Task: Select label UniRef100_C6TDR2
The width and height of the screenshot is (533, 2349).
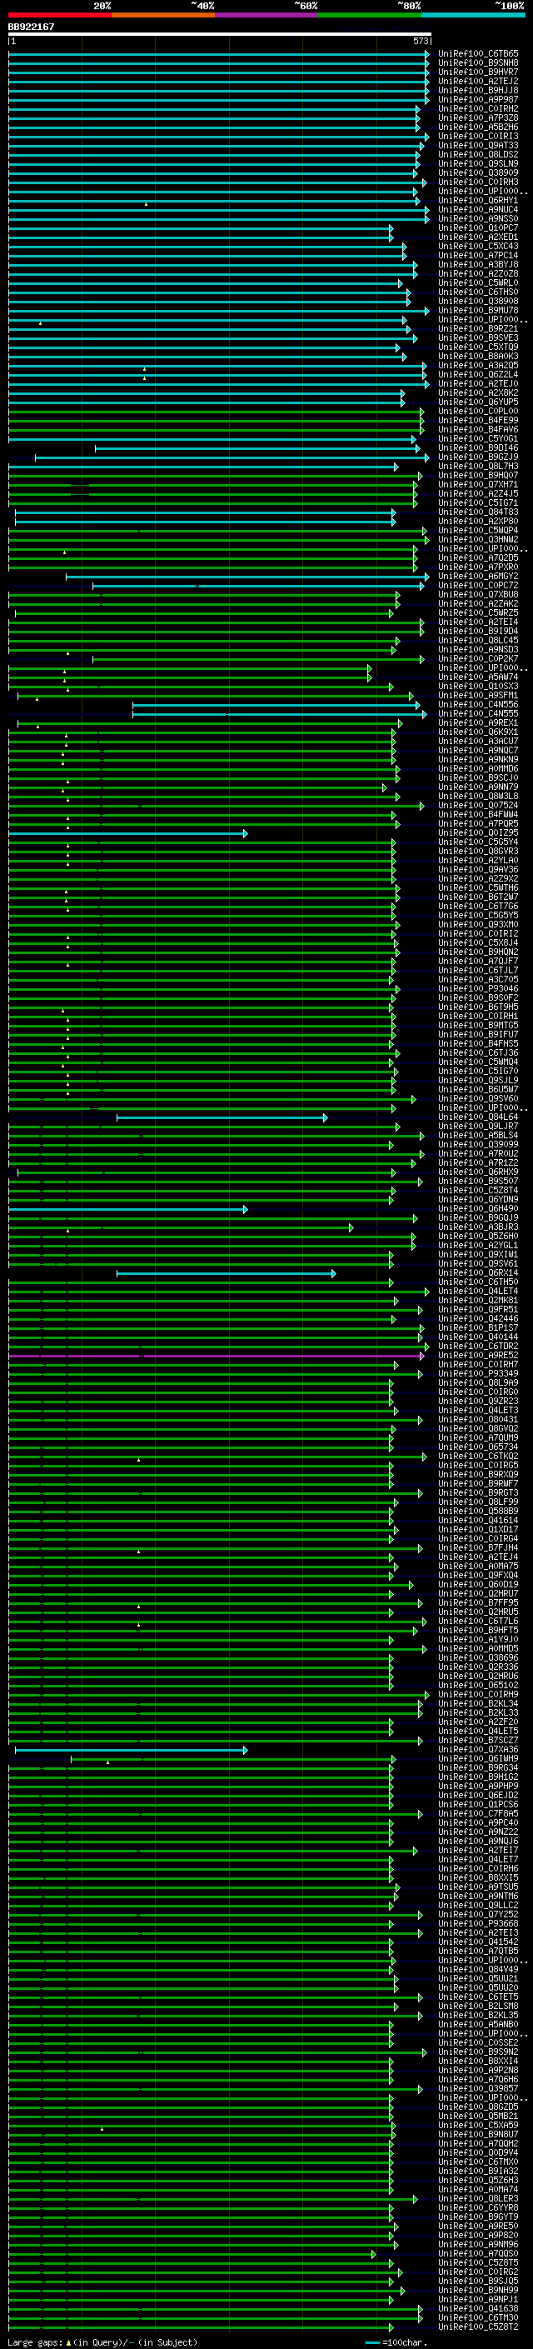Action: click(x=478, y=1347)
